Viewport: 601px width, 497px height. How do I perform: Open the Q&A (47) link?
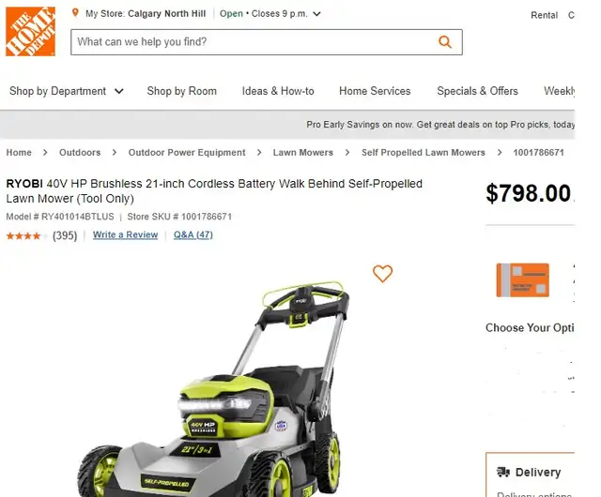point(193,234)
